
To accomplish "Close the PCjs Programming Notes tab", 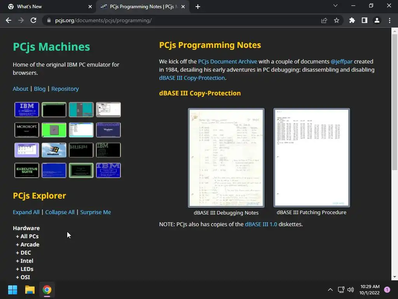I will coord(183,7).
